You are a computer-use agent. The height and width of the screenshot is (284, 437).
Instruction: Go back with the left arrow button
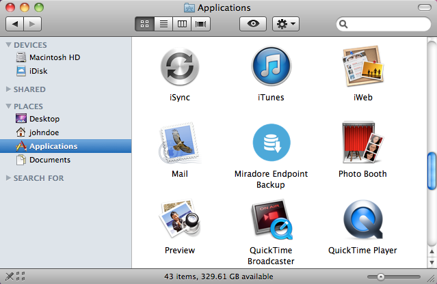(x=15, y=24)
